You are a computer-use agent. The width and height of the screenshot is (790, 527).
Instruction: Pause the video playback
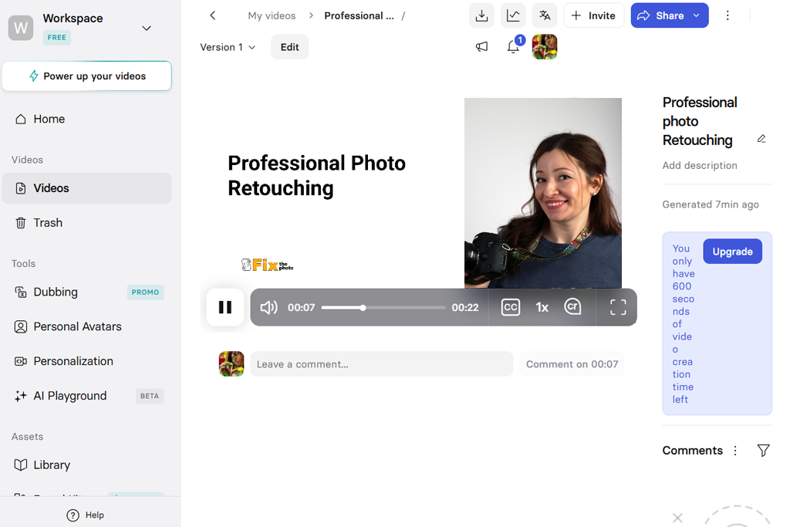(225, 307)
